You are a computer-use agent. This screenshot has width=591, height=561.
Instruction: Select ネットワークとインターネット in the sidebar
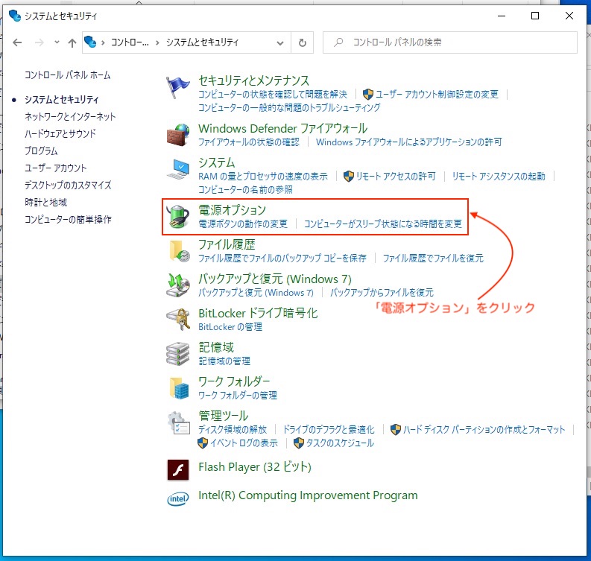point(70,116)
